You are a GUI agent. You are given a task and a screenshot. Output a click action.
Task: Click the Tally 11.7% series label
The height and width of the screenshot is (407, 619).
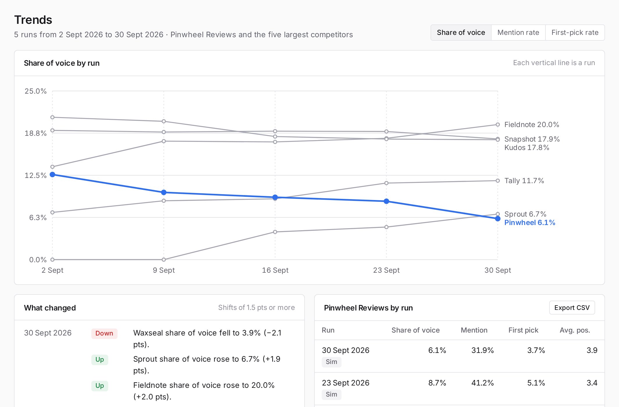click(x=524, y=181)
